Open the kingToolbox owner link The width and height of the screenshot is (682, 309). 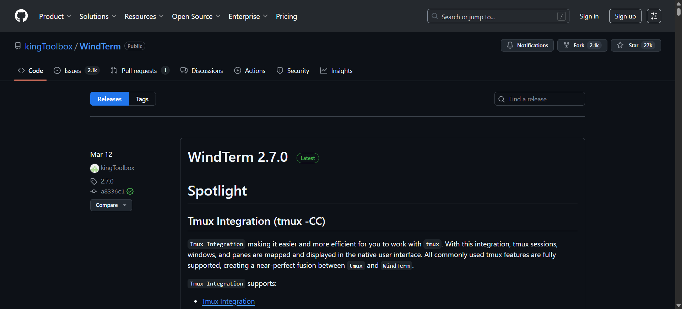[x=49, y=46]
